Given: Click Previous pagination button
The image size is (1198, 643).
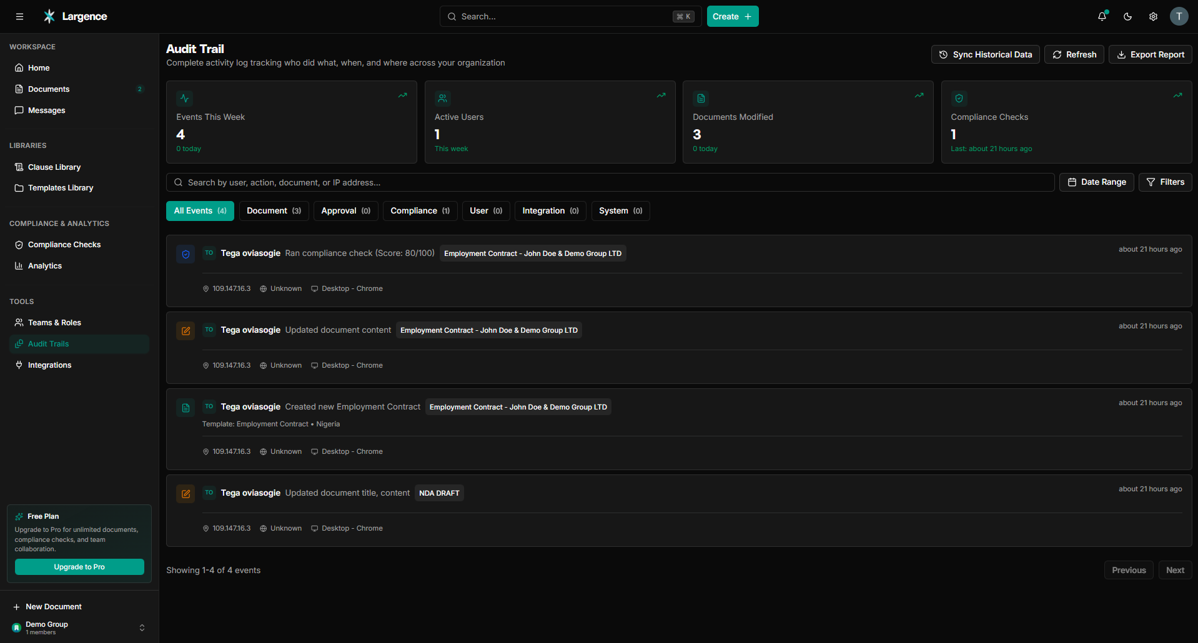Looking at the screenshot, I should (1129, 570).
